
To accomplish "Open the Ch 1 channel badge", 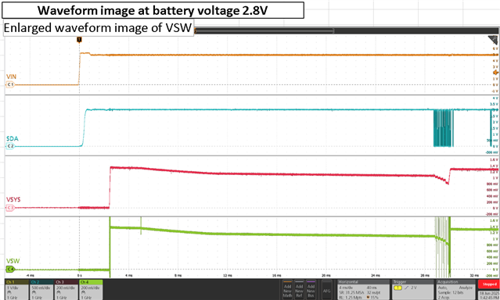I will pyautogui.click(x=17, y=290).
